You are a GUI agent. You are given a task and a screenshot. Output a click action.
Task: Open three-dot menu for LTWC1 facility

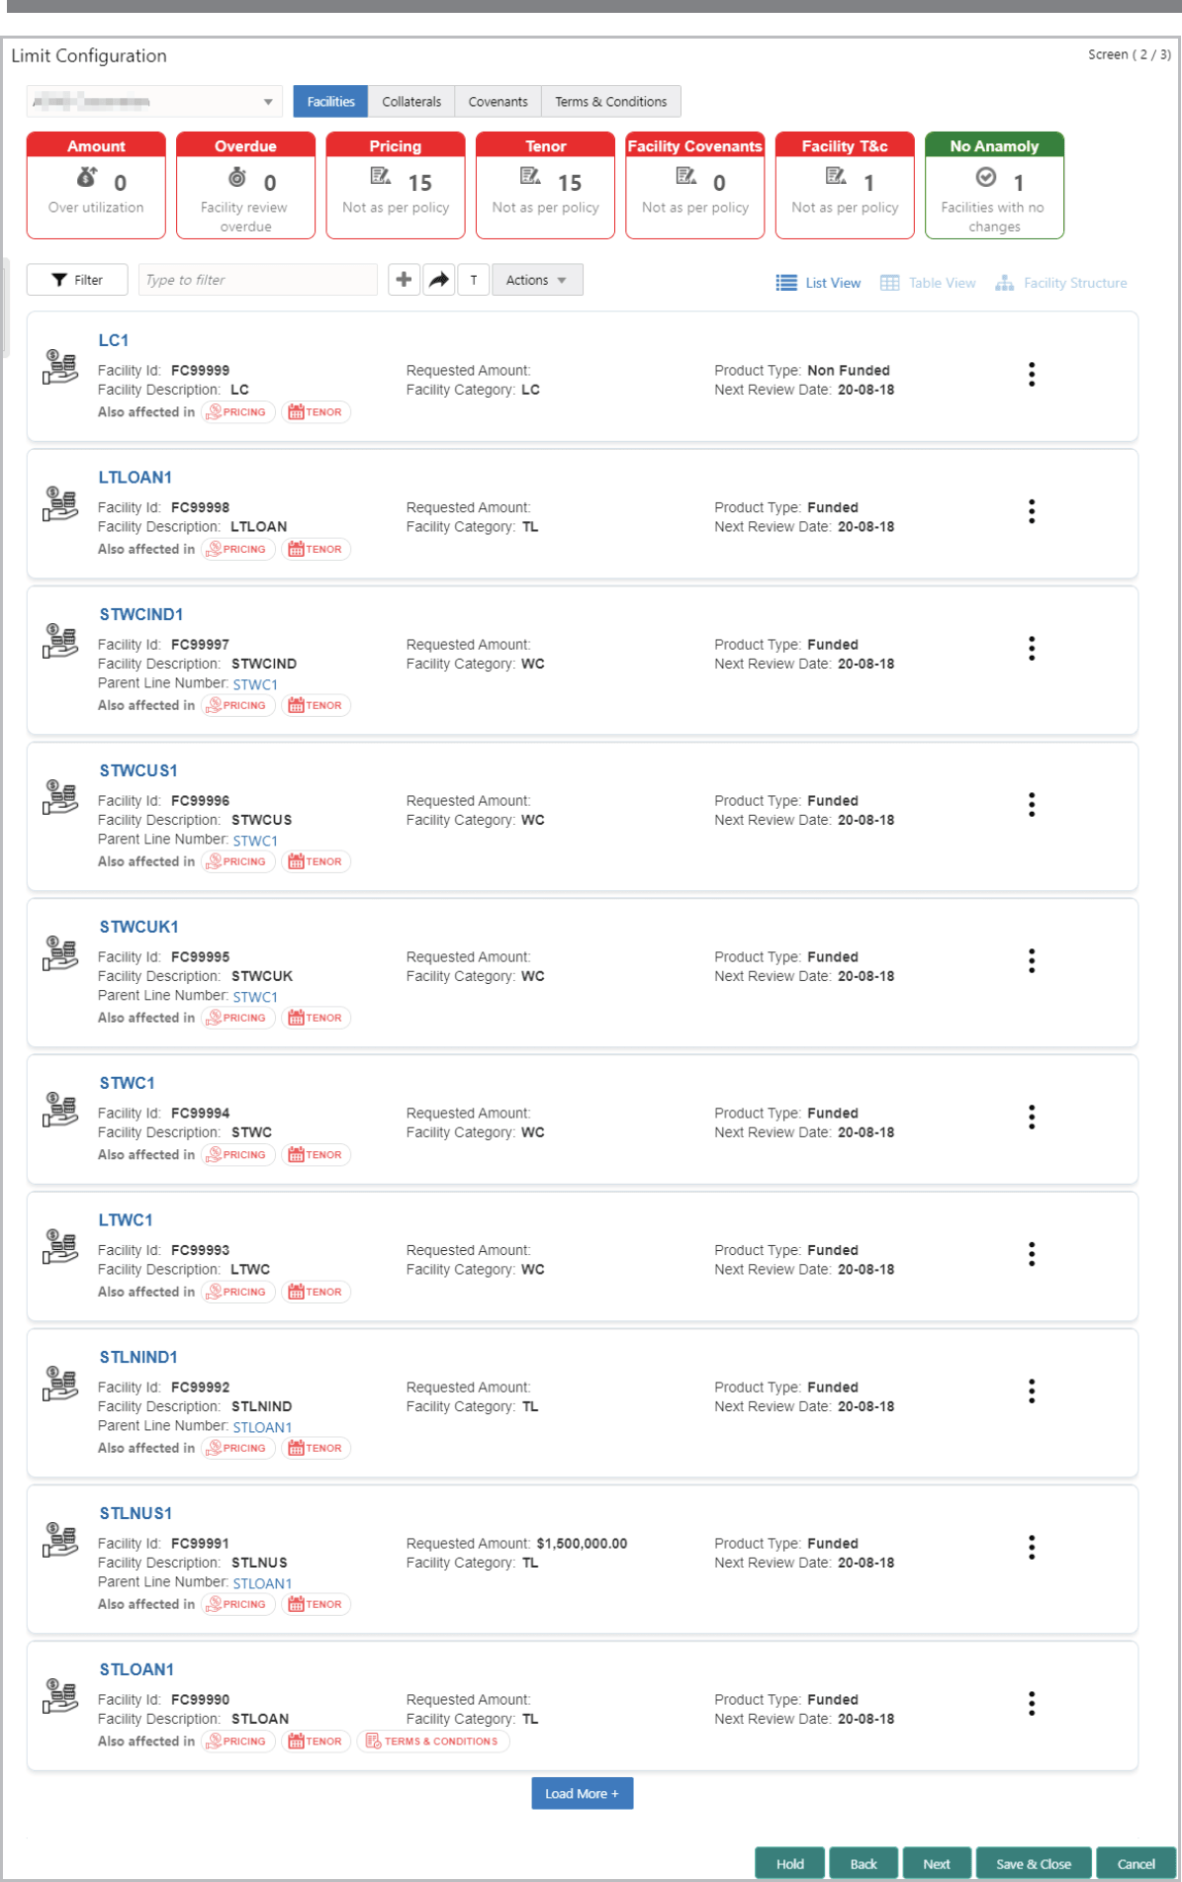pos(1032,1254)
